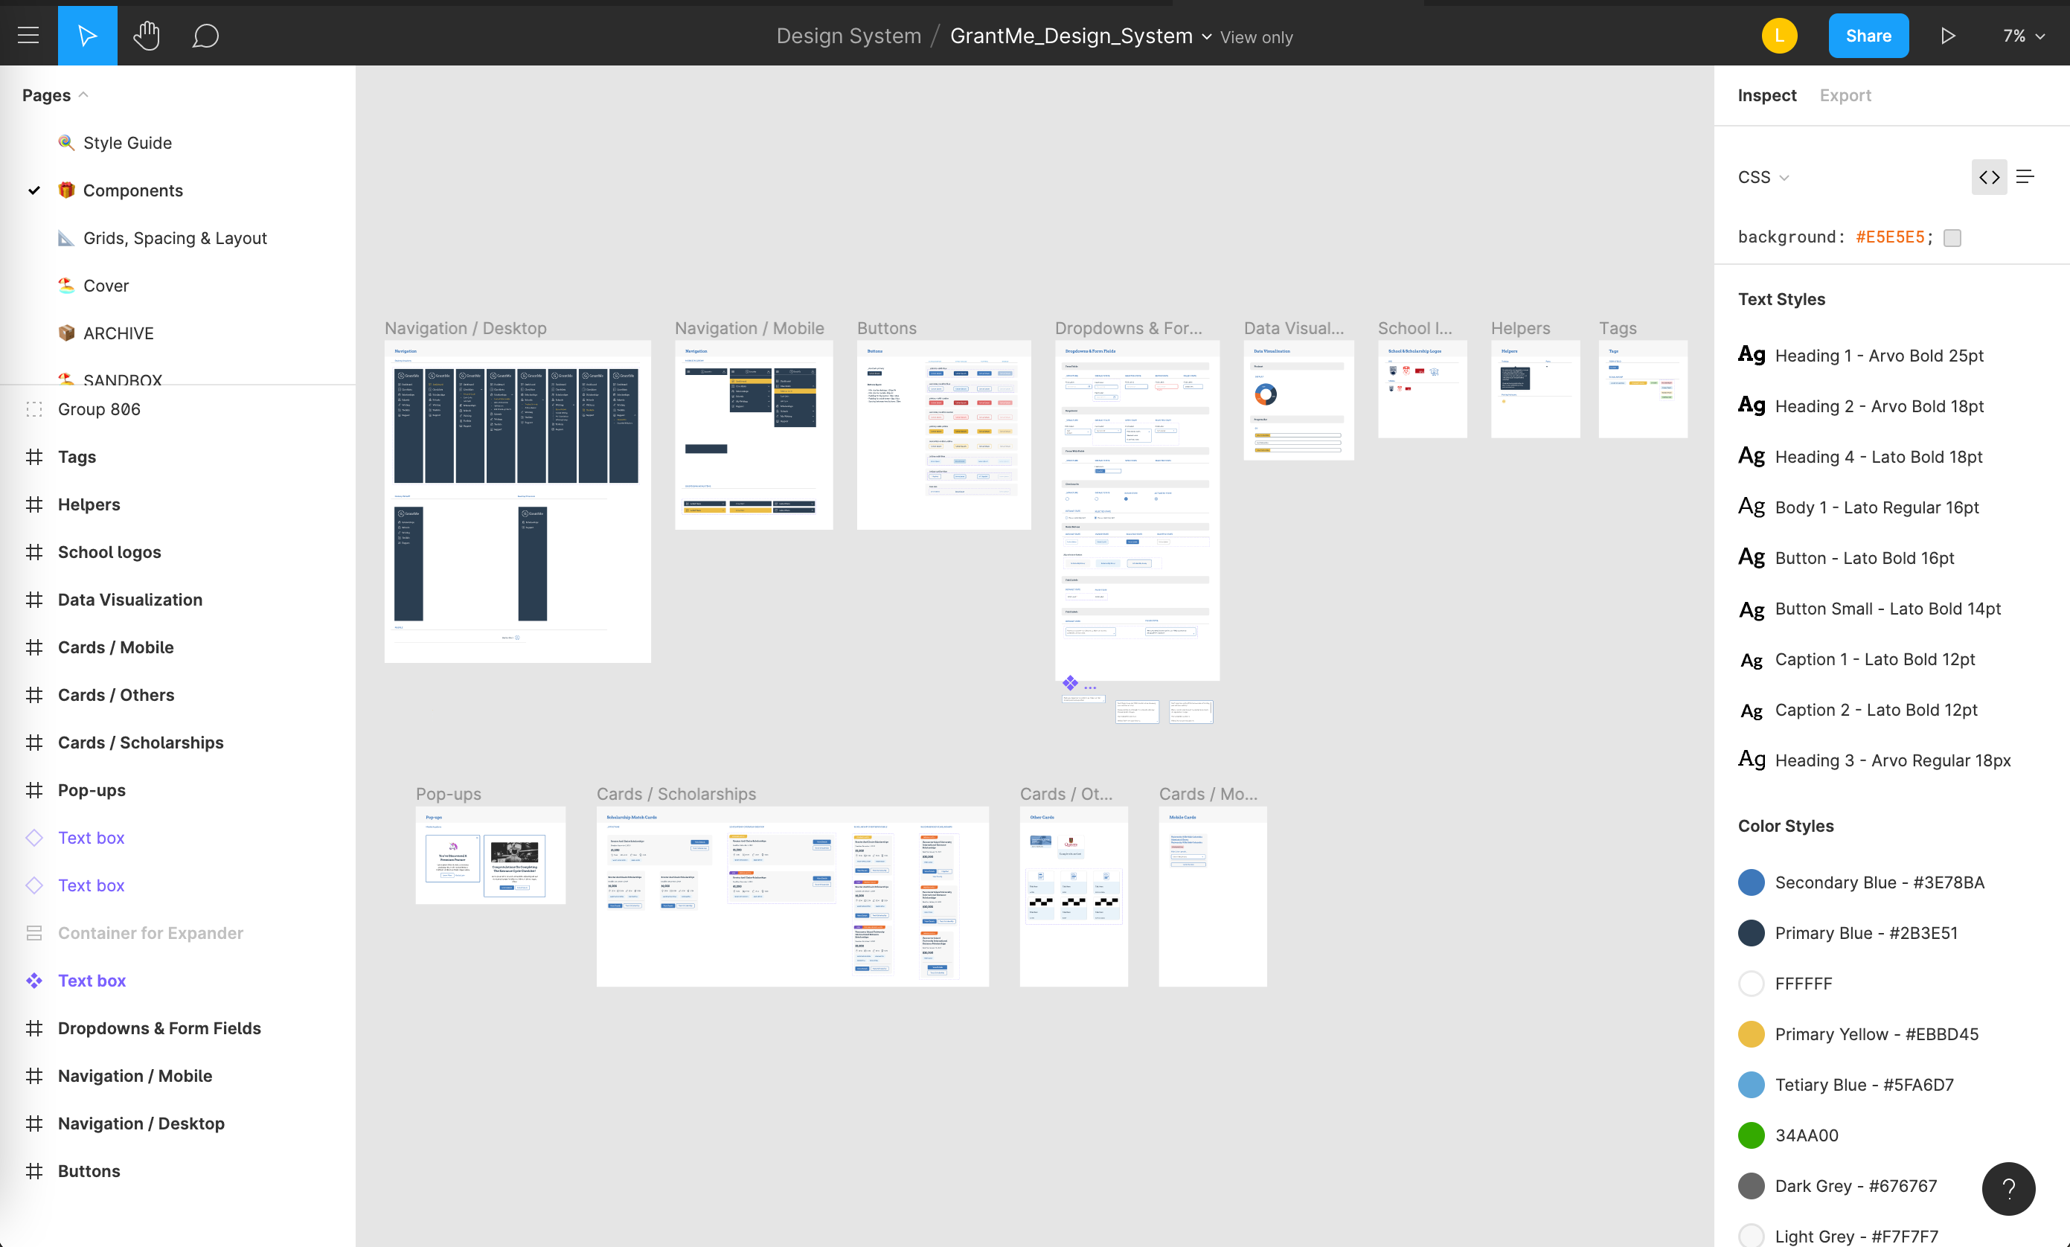The height and width of the screenshot is (1247, 2070).
Task: Open the help question mark button
Action: click(2007, 1188)
